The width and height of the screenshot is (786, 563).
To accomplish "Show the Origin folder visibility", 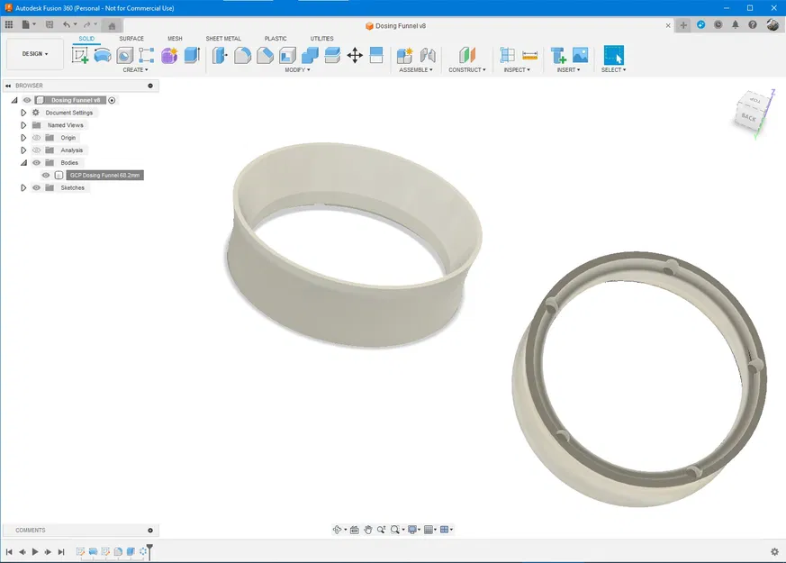I will (x=36, y=138).
